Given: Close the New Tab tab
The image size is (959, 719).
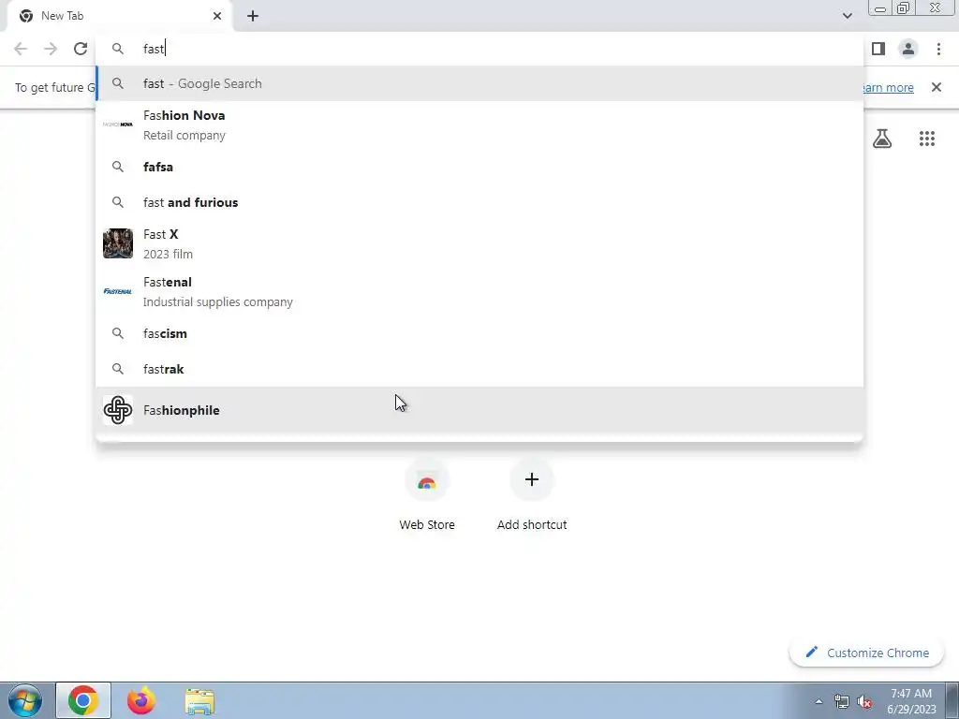Looking at the screenshot, I should coord(217,16).
